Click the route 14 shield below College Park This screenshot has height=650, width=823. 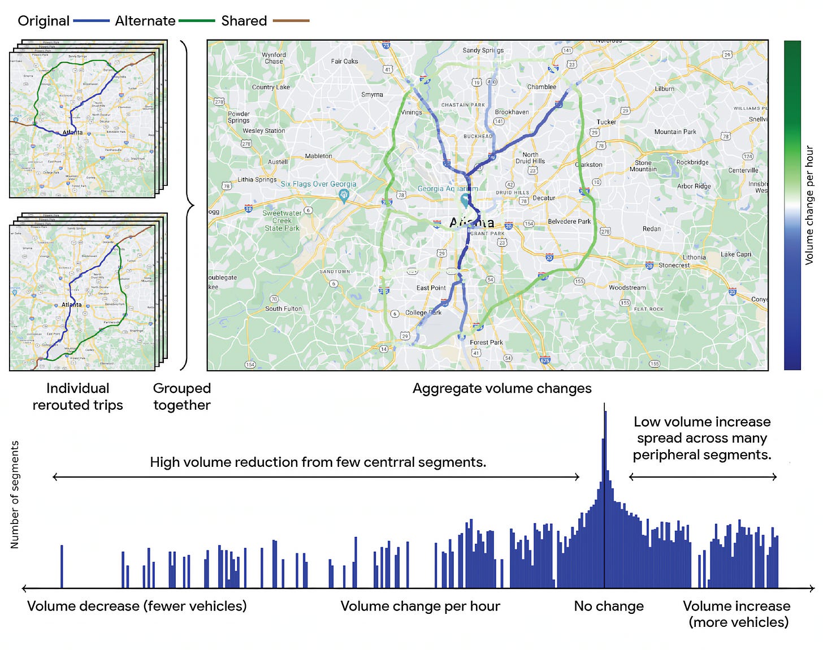point(384,349)
